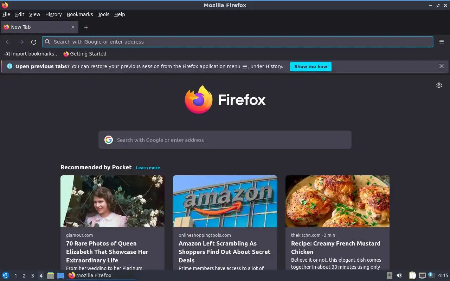Open the Help menu
This screenshot has height=281, width=450.
point(120,14)
